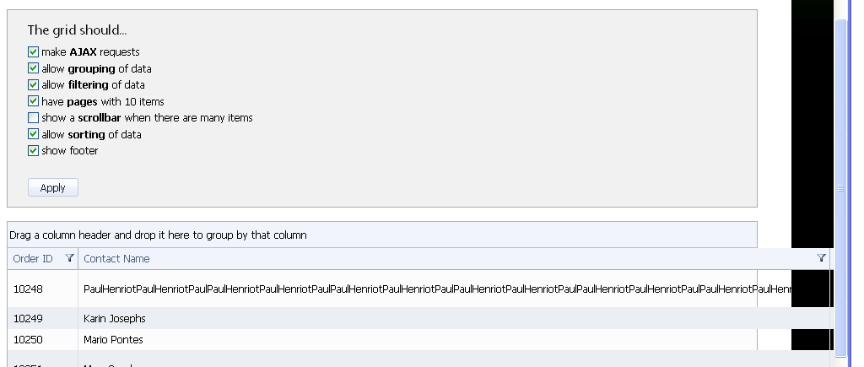Toggle the allow grouping of data checkbox

pyautogui.click(x=33, y=68)
